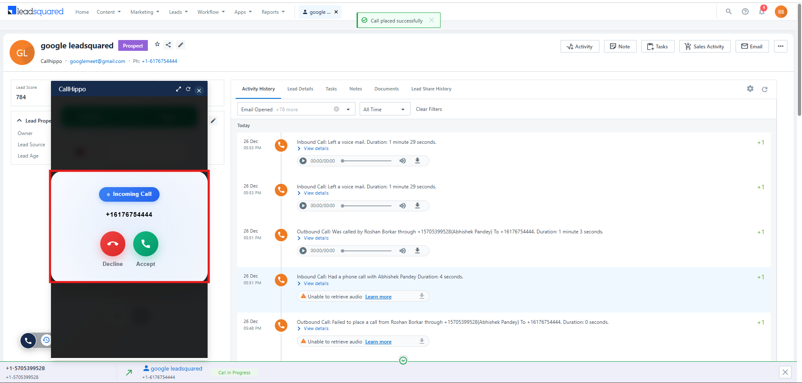The image size is (802, 383).
Task: Open the search icon in top bar
Action: click(728, 12)
